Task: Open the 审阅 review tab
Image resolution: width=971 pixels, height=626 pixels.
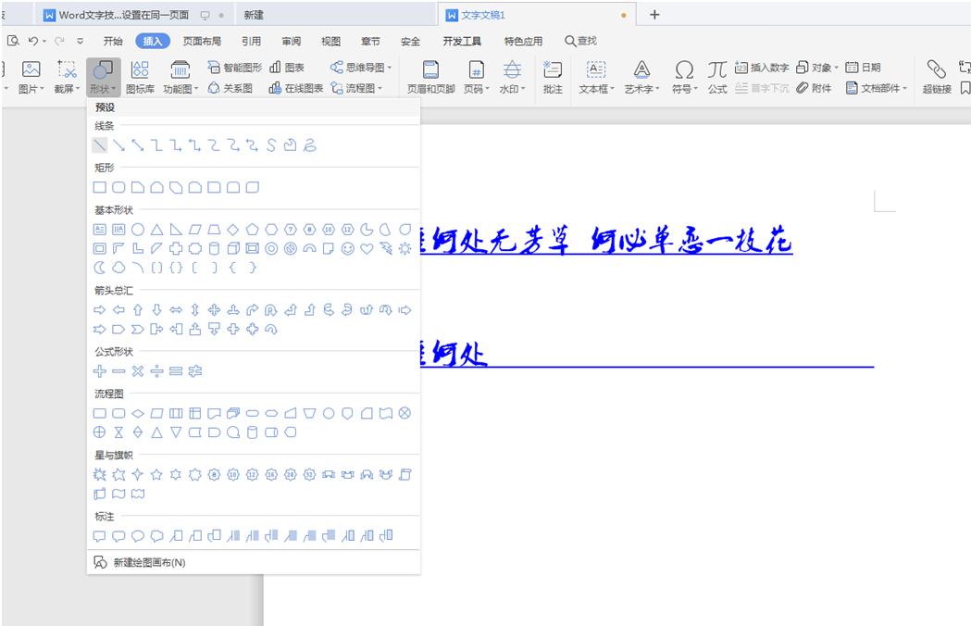Action: [291, 41]
